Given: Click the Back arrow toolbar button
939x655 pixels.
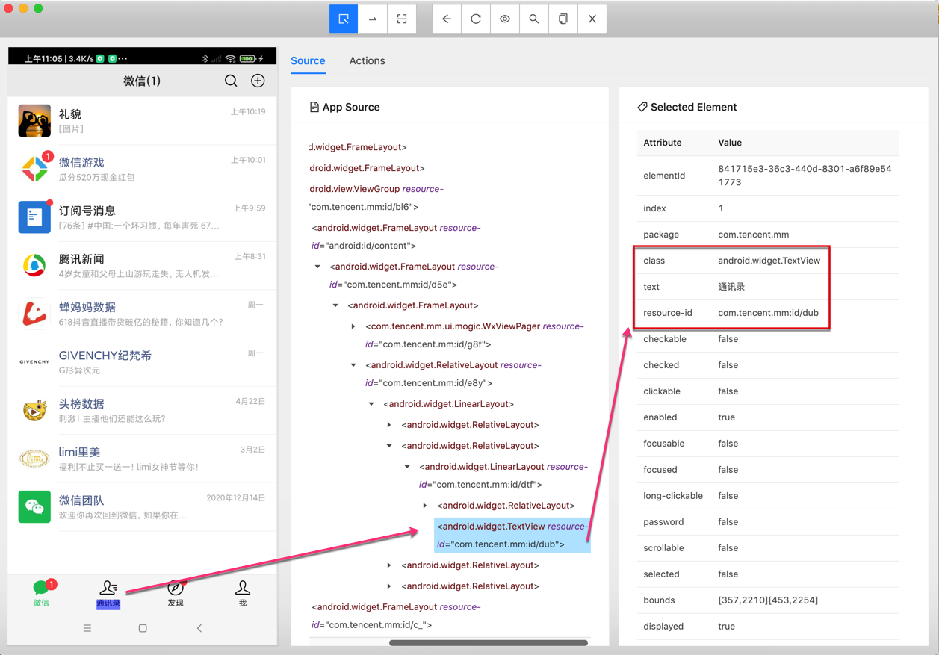Looking at the screenshot, I should [447, 19].
